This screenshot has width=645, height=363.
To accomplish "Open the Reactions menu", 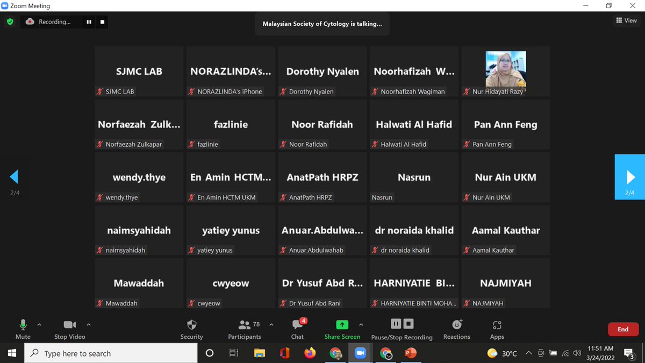I will [457, 329].
